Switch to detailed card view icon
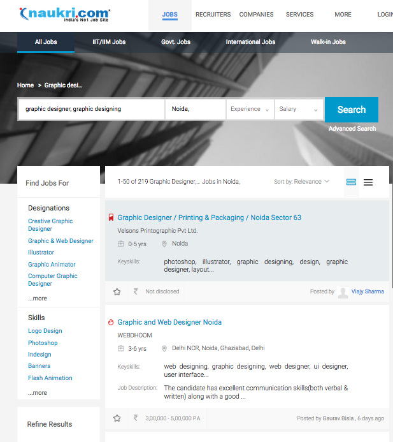Screen dimensions: 393x442 click(x=351, y=182)
